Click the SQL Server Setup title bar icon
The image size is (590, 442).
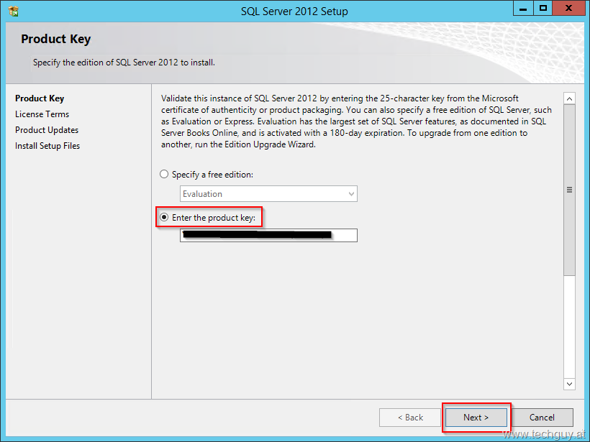[13, 11]
